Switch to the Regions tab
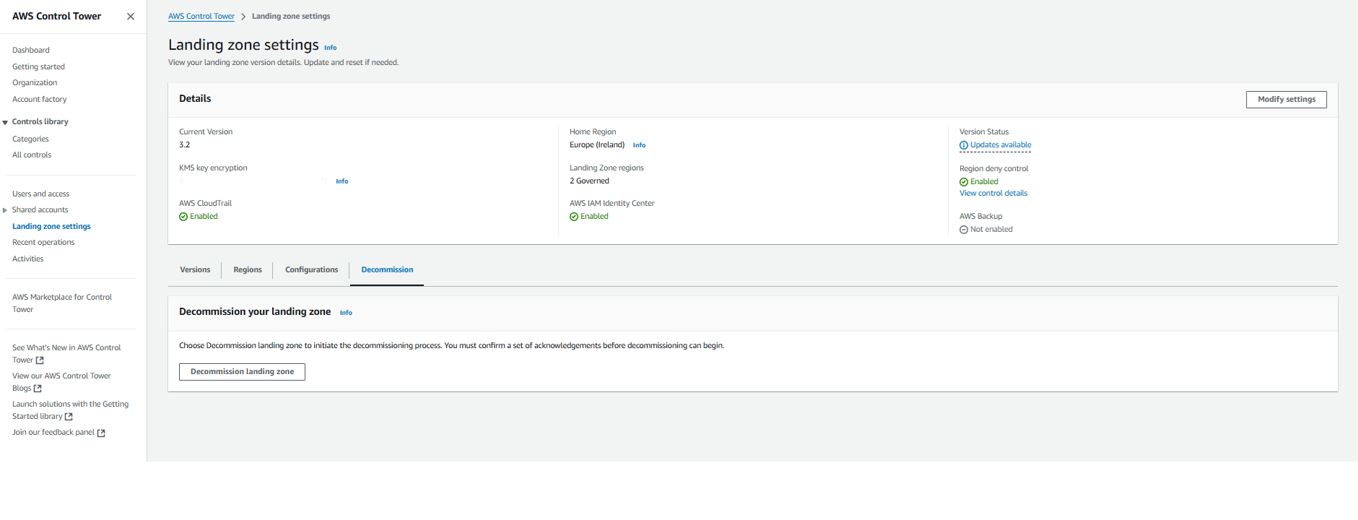 click(x=248, y=270)
